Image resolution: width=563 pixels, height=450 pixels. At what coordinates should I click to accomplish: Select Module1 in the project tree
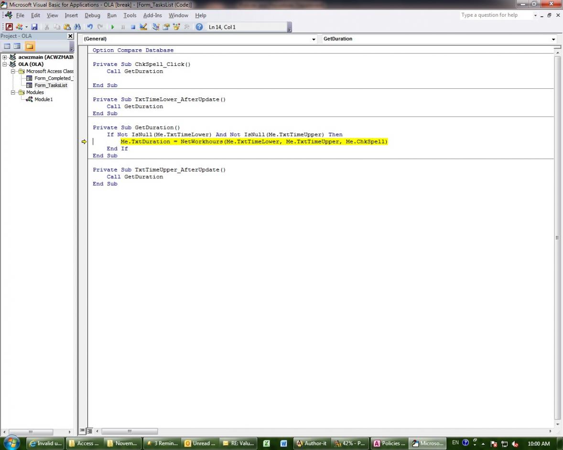coord(43,99)
